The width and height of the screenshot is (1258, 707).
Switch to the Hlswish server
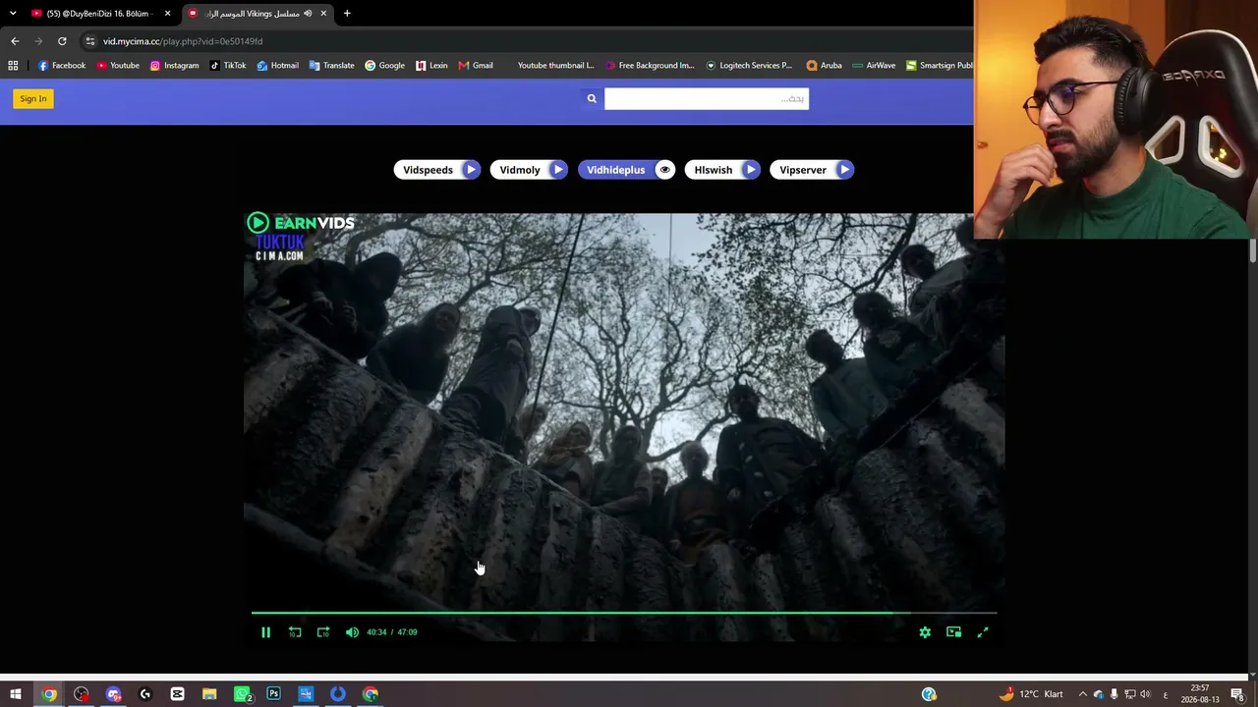point(722,170)
